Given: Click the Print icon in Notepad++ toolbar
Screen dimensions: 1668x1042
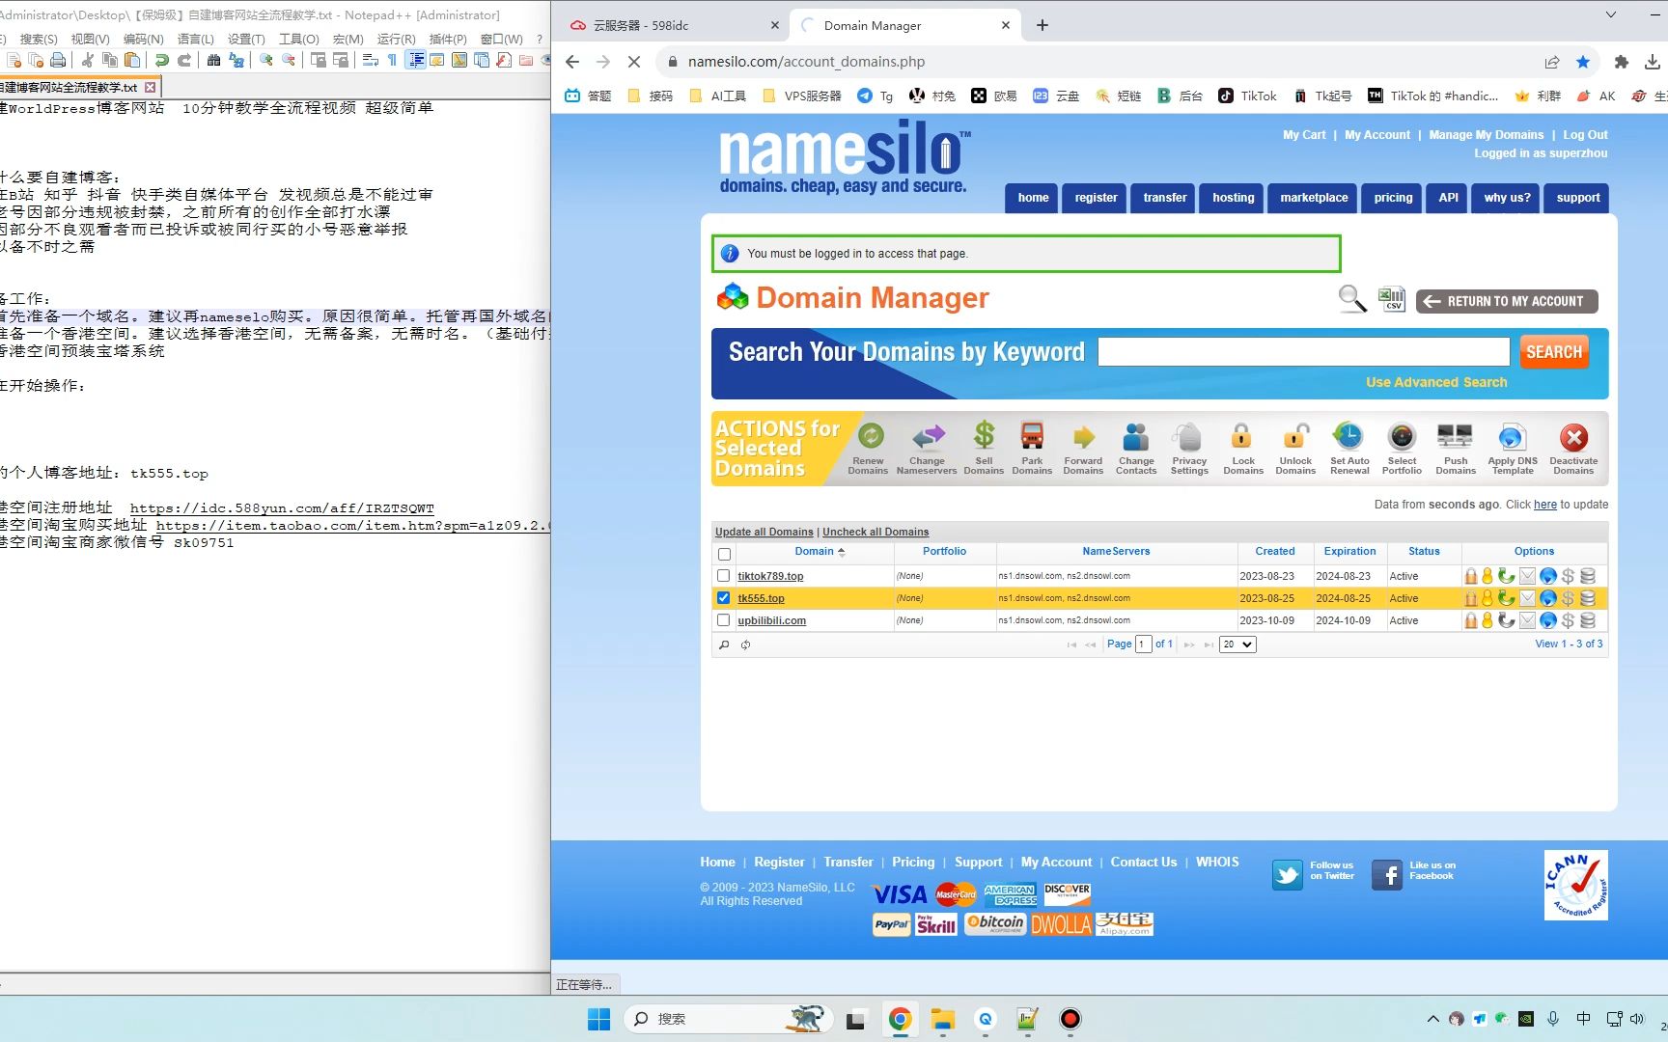Looking at the screenshot, I should 58,60.
